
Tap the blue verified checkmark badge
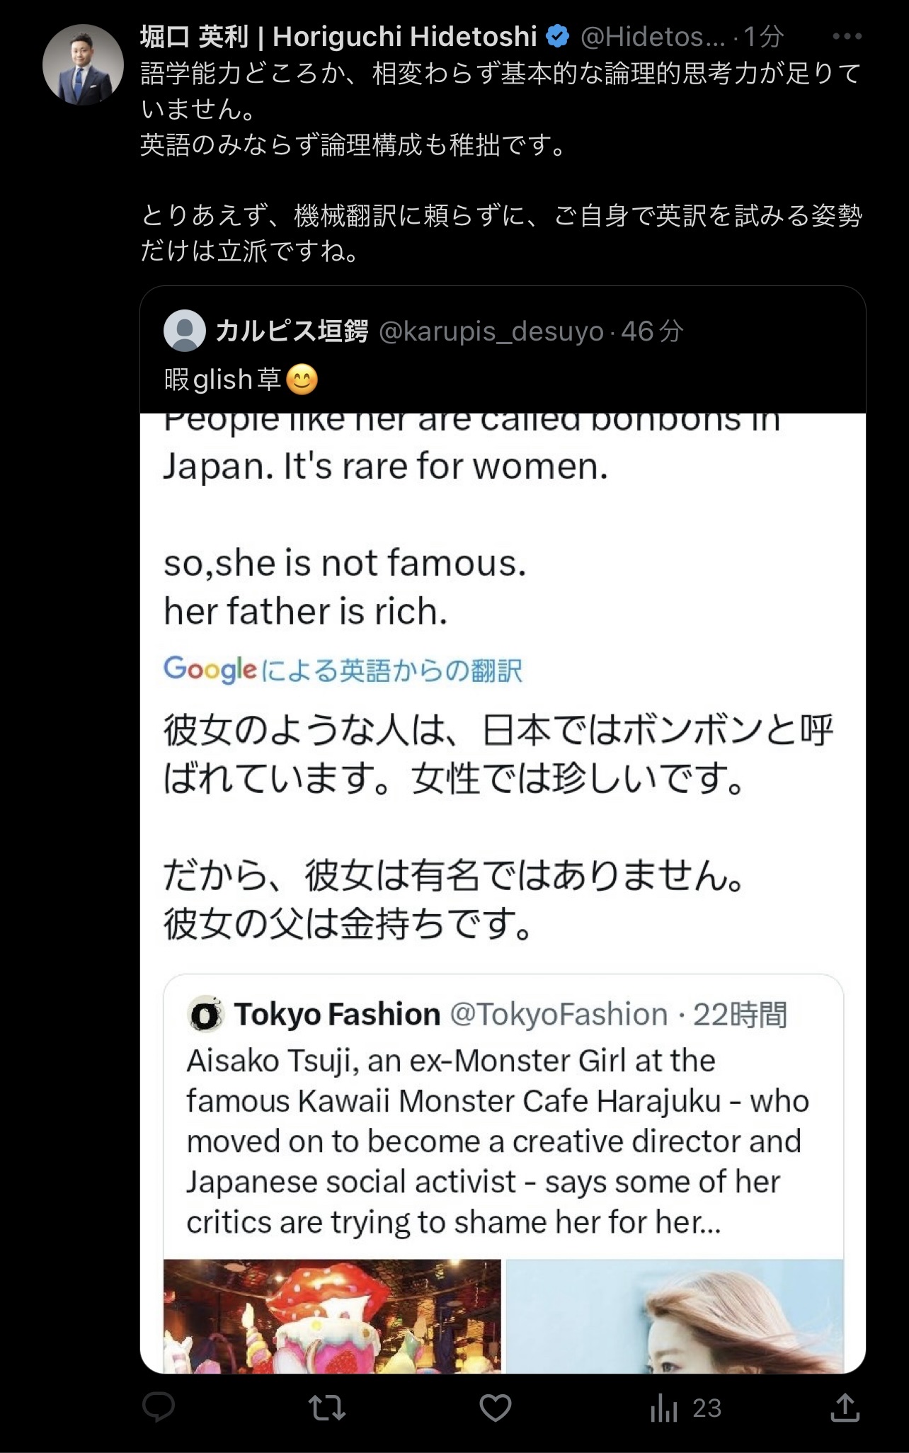pyautogui.click(x=559, y=35)
